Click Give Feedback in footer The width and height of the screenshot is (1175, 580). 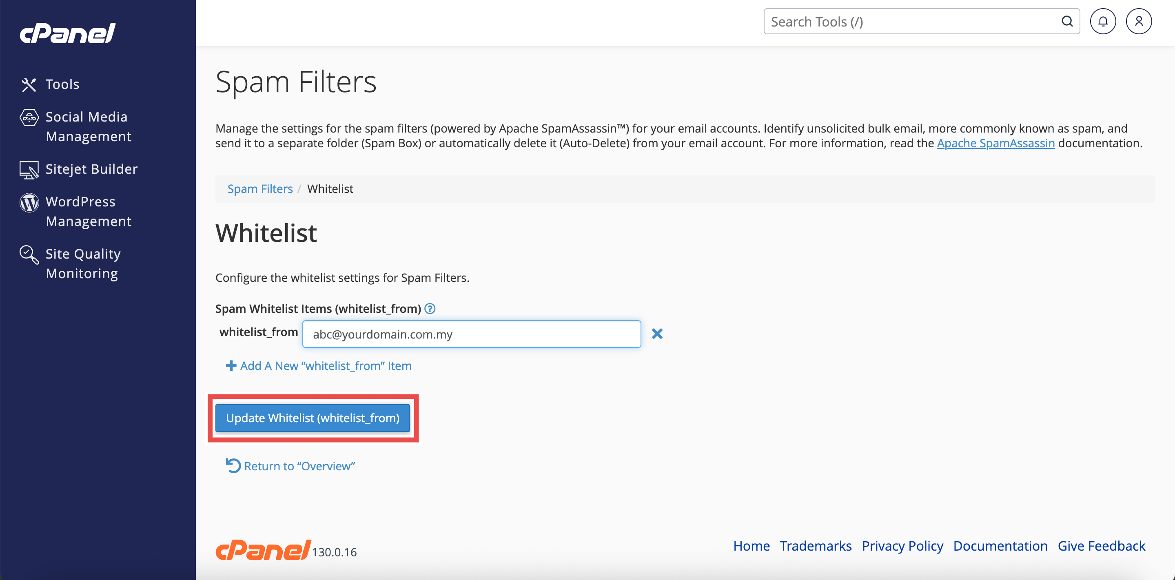tap(1101, 546)
